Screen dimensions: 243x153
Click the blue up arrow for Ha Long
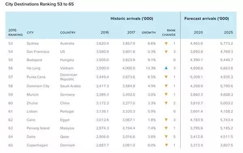click(166, 68)
